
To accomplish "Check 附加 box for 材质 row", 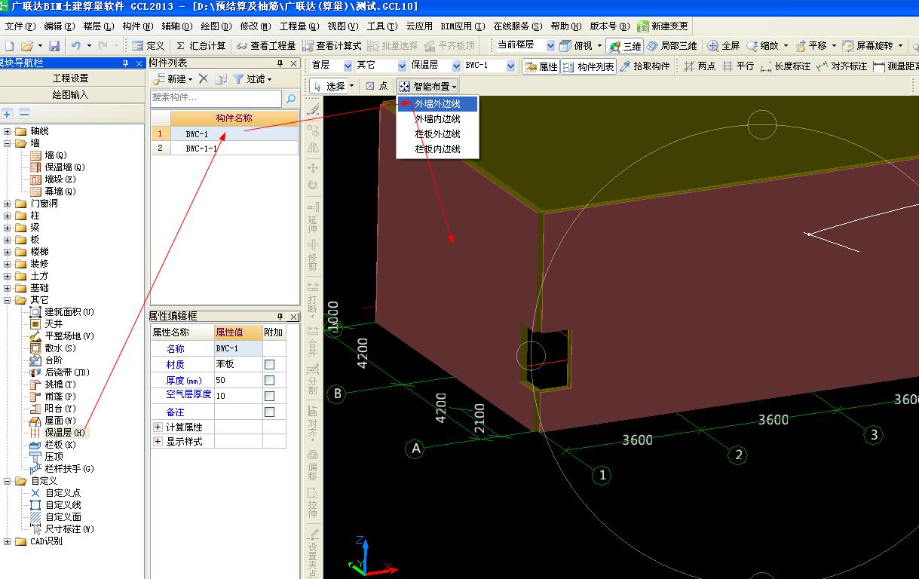I will [x=269, y=365].
